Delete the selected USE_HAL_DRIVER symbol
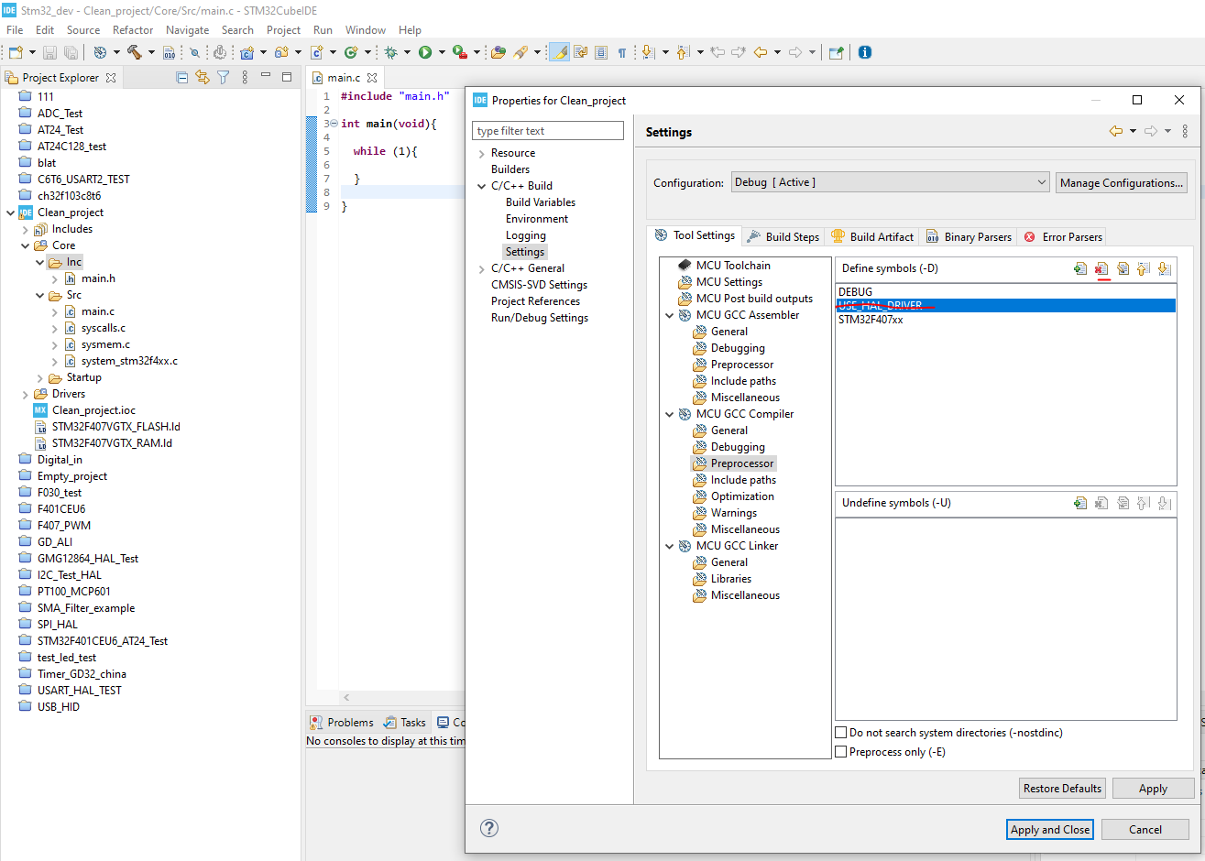Viewport: 1205px width, 861px height. (1101, 268)
